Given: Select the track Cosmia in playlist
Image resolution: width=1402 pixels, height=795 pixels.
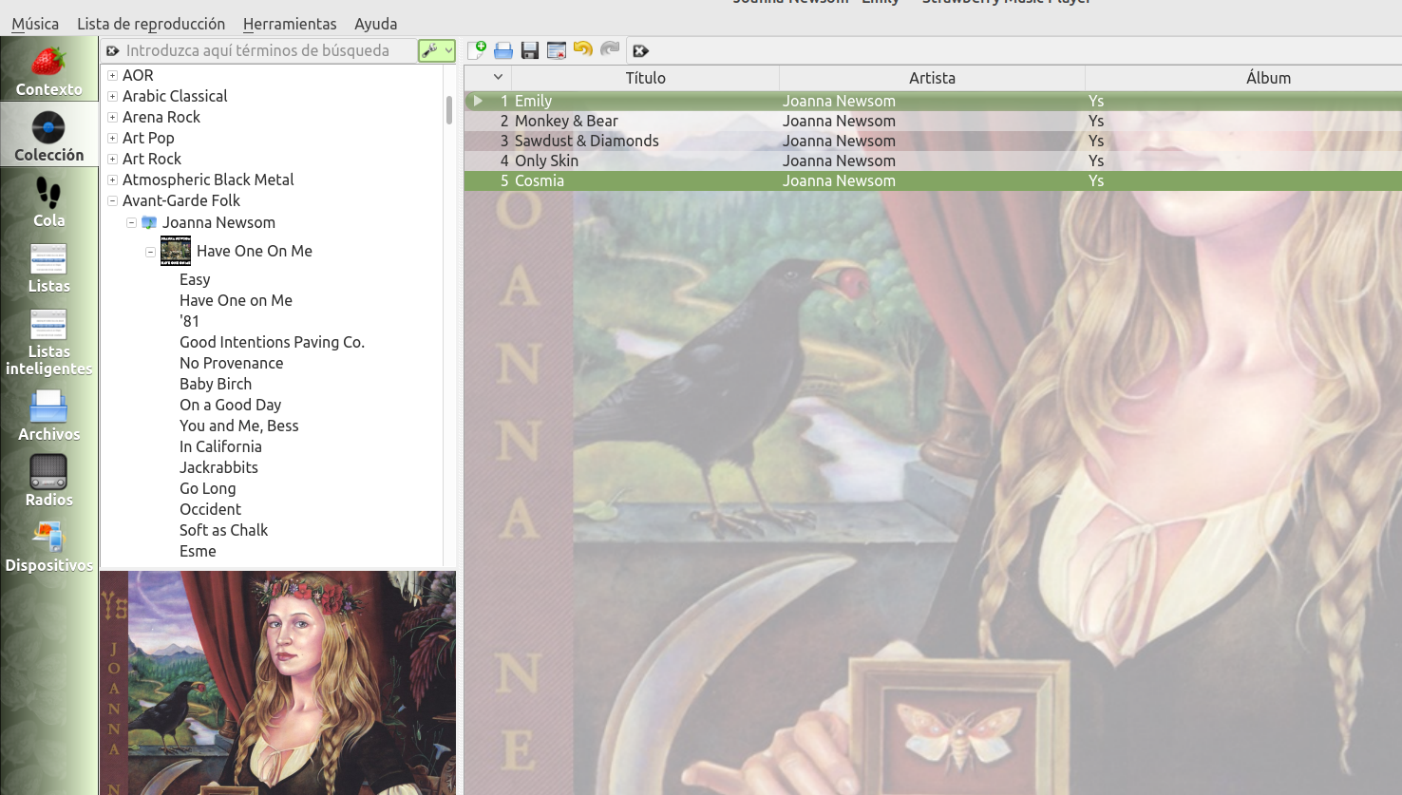Looking at the screenshot, I should (x=539, y=180).
